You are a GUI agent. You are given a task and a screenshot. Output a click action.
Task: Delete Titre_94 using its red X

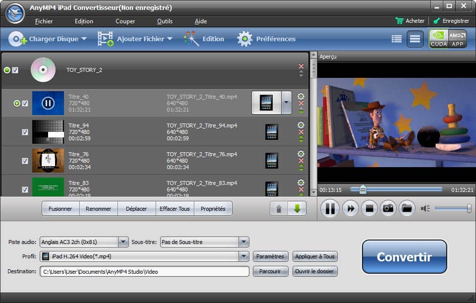click(301, 132)
